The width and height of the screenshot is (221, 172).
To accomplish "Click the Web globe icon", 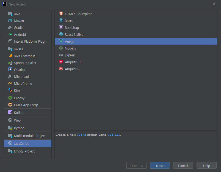I will point(10,120).
